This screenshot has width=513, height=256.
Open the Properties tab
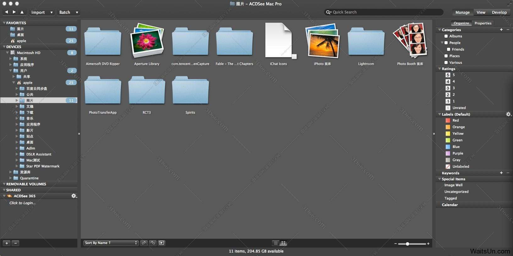coord(483,23)
